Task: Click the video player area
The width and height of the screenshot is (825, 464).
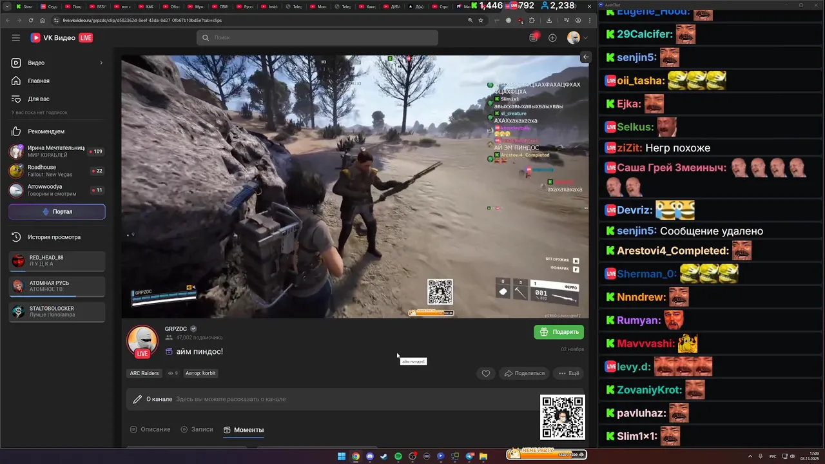Action: pyautogui.click(x=355, y=186)
